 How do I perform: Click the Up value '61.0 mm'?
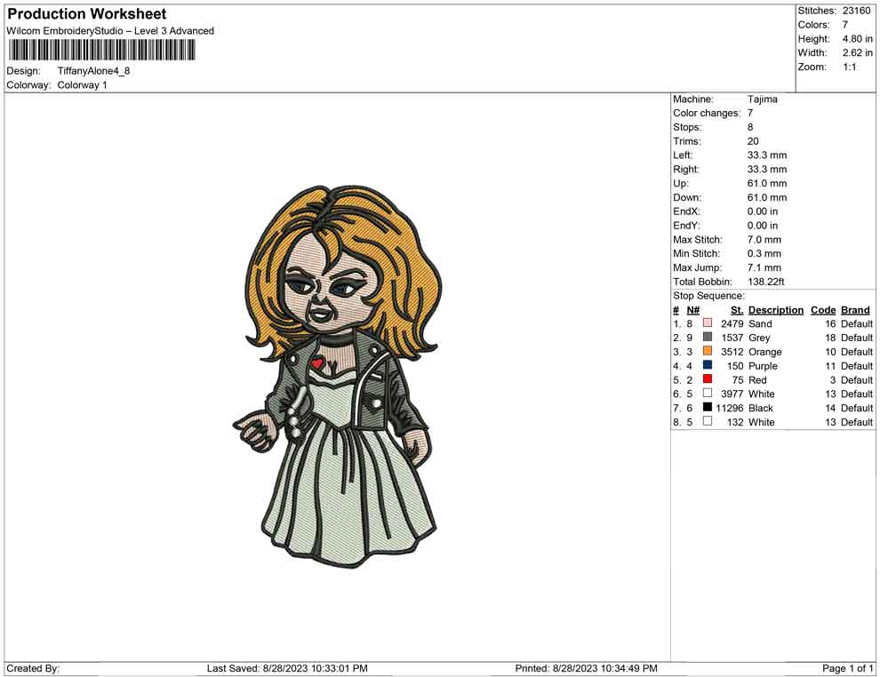coord(767,183)
